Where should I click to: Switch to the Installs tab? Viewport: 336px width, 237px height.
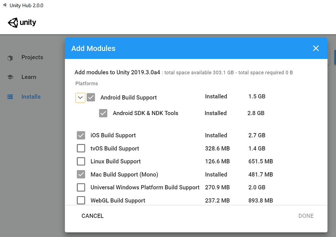point(31,97)
